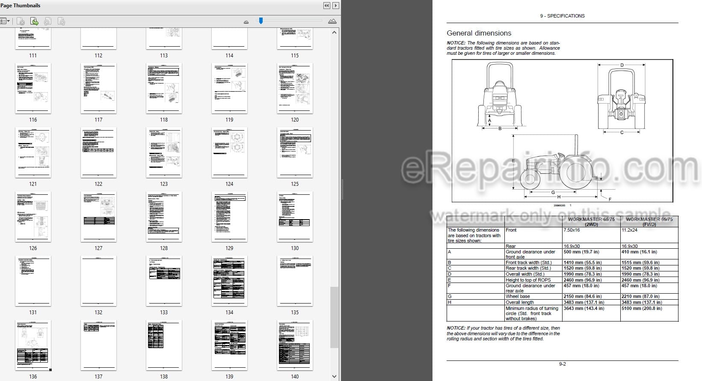The image size is (702, 381).
Task: Click the page 136 thumbnail
Action: [x=33, y=345]
